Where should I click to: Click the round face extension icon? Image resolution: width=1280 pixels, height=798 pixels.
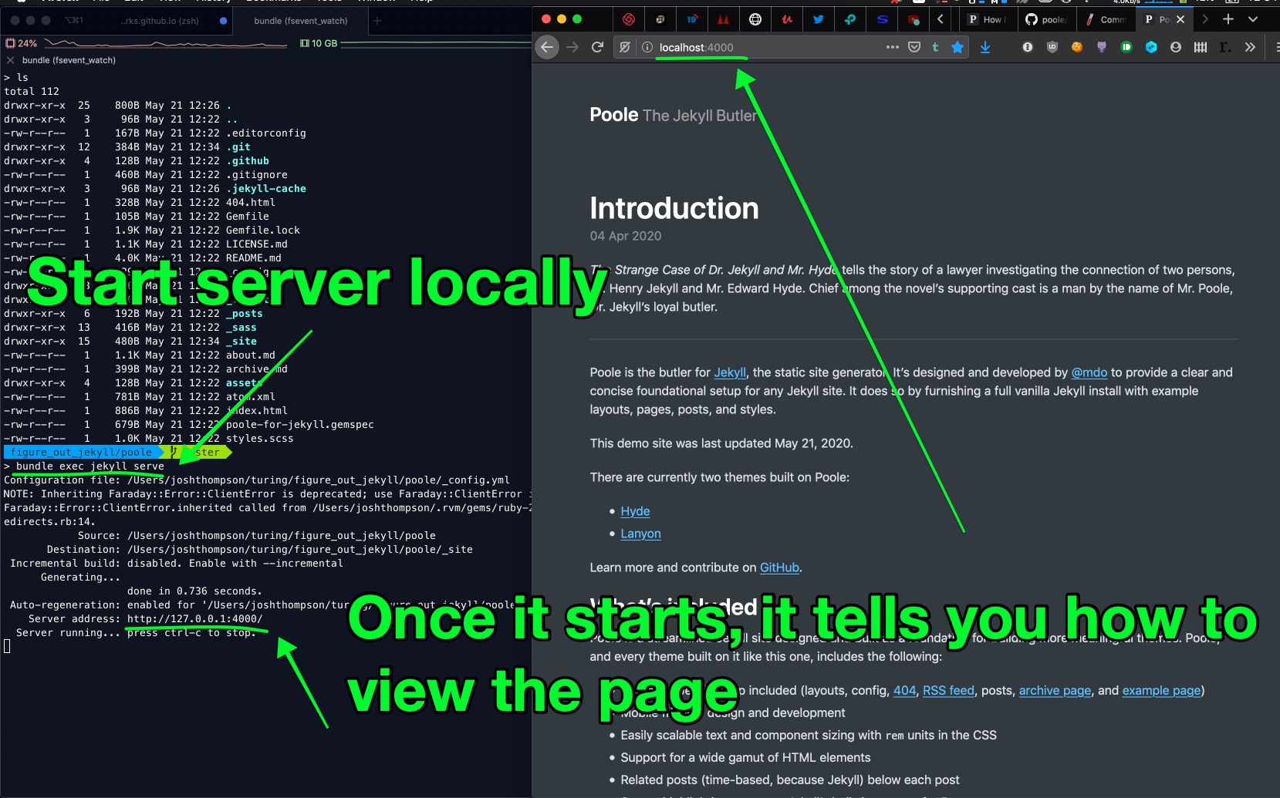point(1175,47)
